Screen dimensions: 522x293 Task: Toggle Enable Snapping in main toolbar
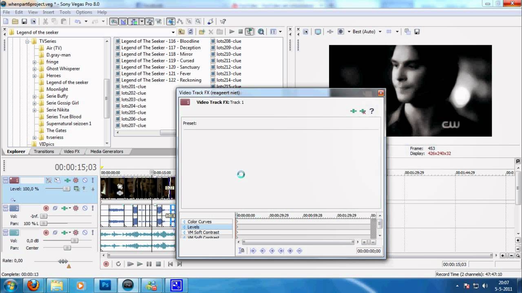pos(114,22)
